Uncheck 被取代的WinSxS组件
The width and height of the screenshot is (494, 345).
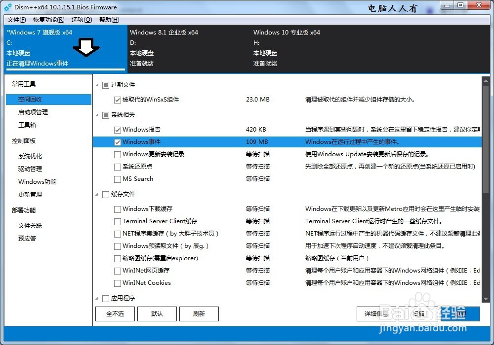[118, 100]
